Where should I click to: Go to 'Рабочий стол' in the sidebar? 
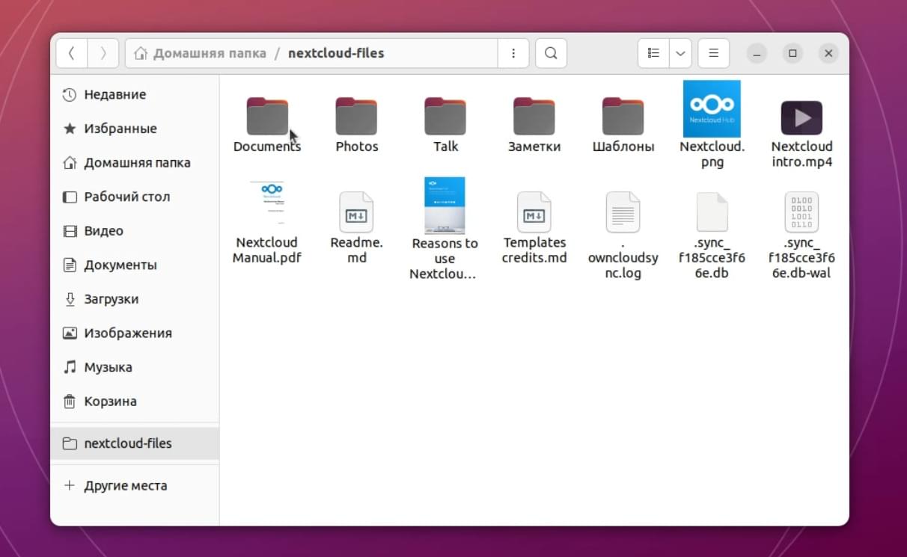135,197
